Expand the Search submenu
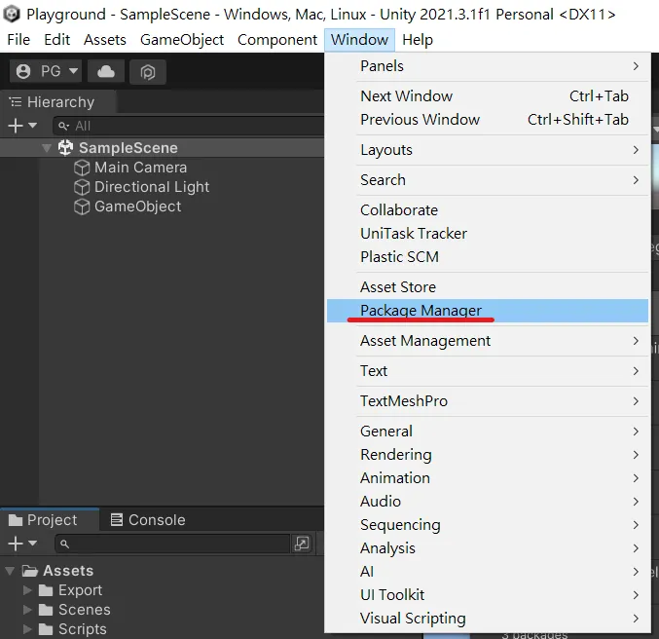 click(488, 180)
